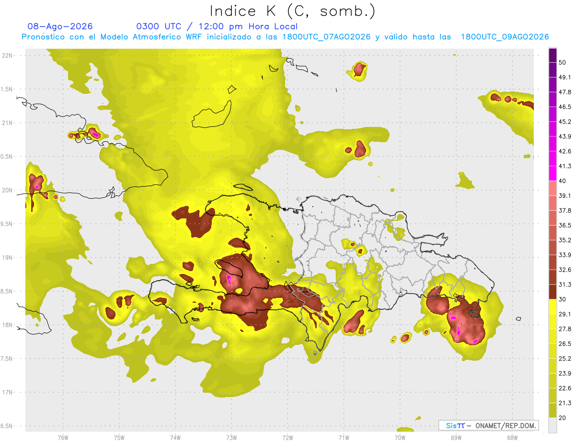The height and width of the screenshot is (444, 575).
Task: Click the color scale value 22.6
Action: click(565, 388)
